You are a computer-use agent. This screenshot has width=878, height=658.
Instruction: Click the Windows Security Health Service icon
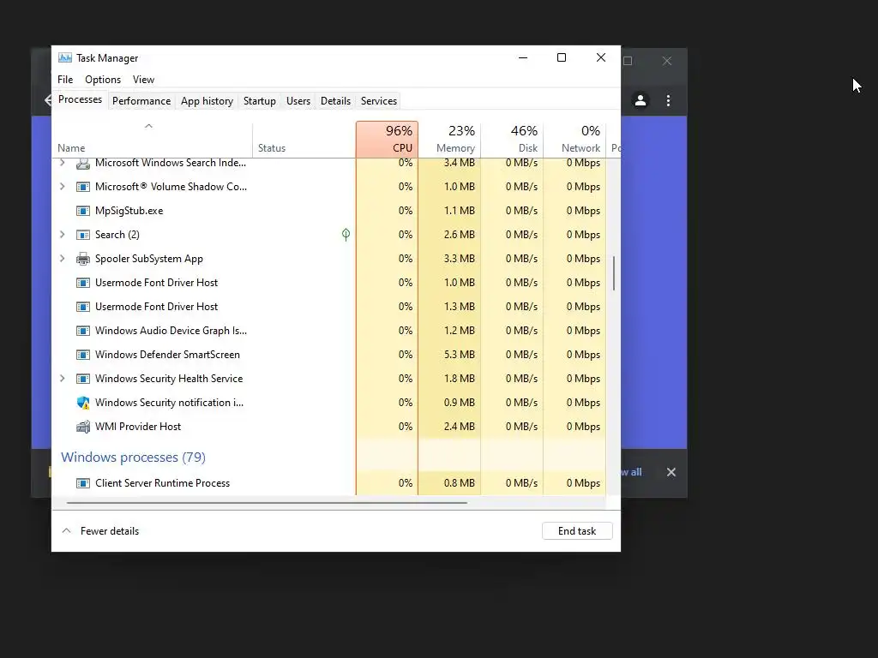click(x=83, y=379)
